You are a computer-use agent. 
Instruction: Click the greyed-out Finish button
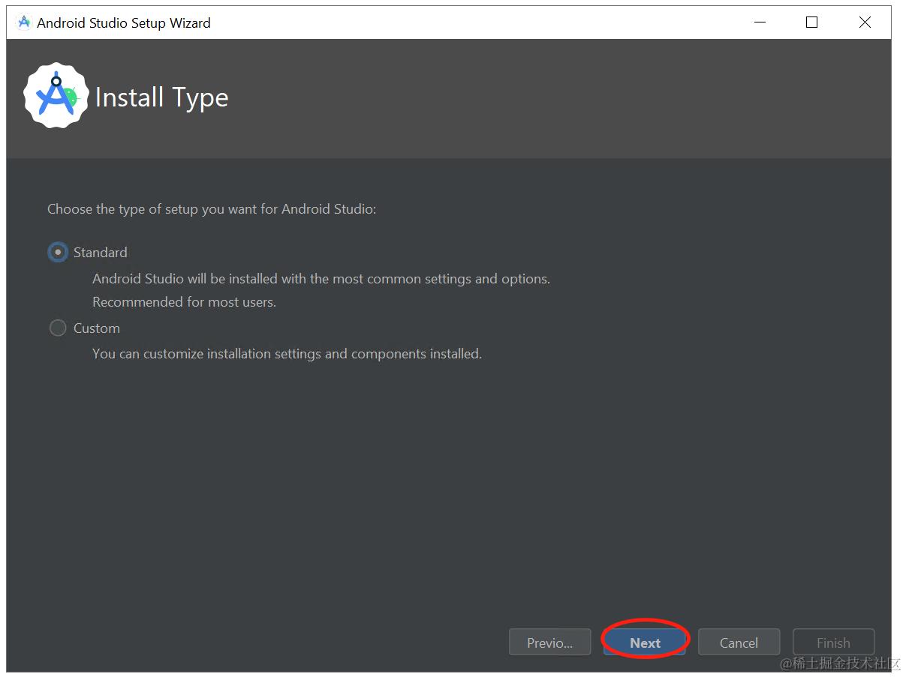(833, 643)
